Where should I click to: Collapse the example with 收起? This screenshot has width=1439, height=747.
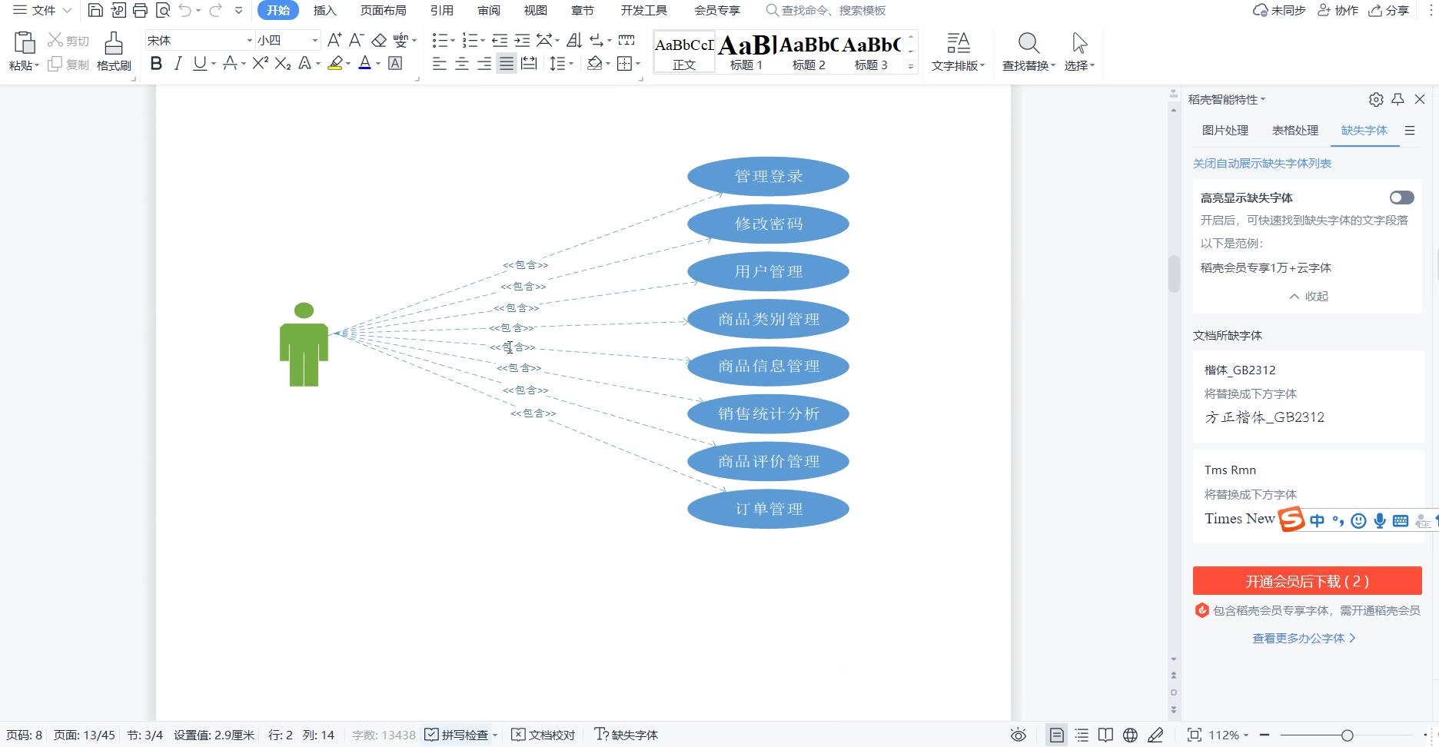(1308, 296)
